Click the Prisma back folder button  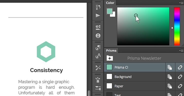click(110, 58)
